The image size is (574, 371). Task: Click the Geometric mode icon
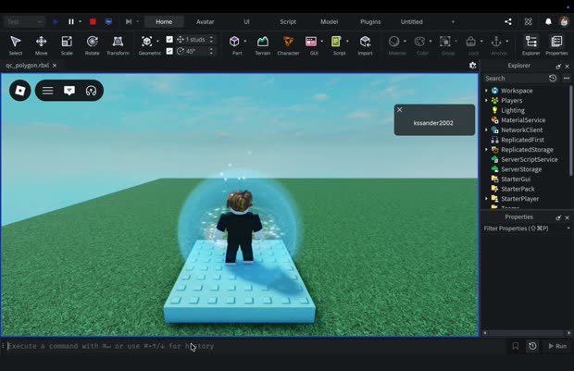coord(147,42)
